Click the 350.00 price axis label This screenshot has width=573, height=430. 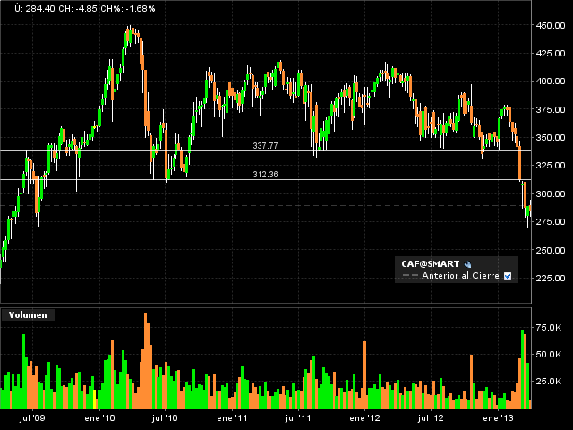pyautogui.click(x=551, y=137)
